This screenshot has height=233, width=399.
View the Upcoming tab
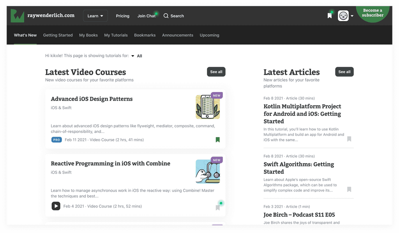[x=209, y=35]
